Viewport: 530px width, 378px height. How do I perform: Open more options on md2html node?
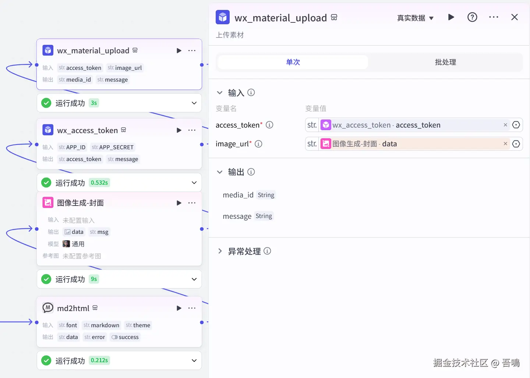[x=192, y=308]
